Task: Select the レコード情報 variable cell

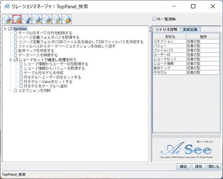Action: (170, 64)
